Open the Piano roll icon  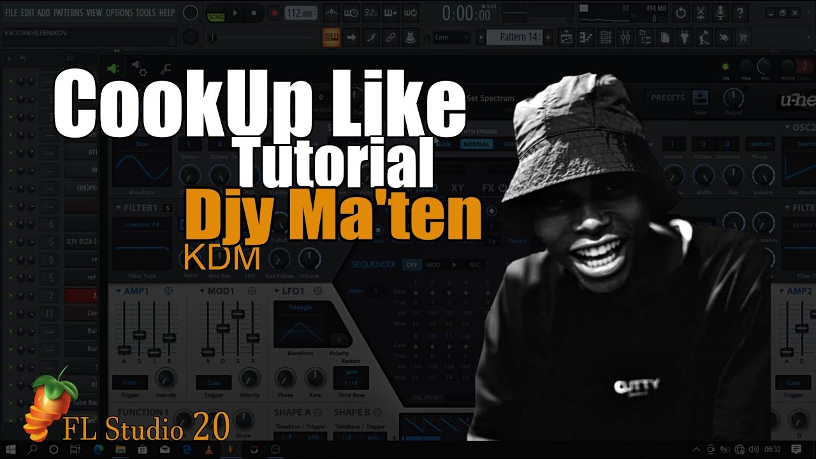pos(586,38)
